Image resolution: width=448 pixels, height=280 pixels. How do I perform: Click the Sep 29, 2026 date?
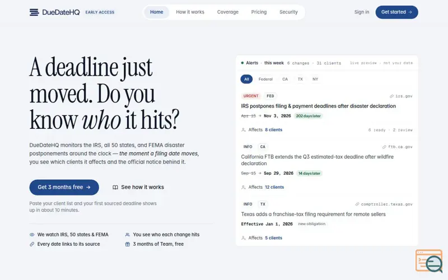tap(278, 174)
